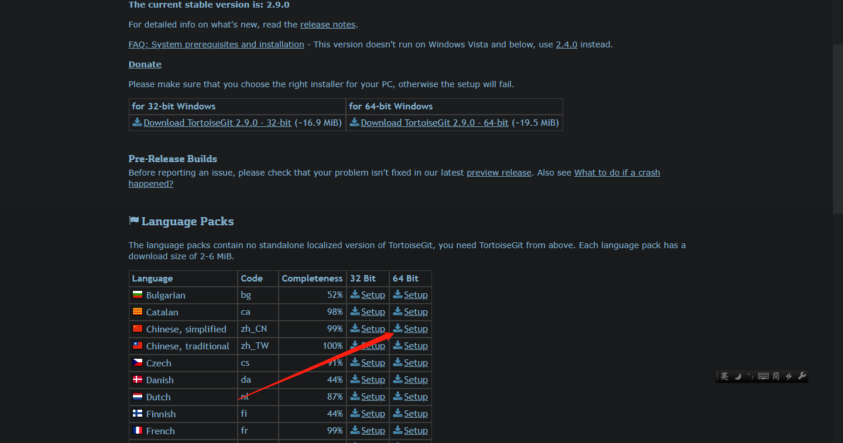
Task: Toggle English input with the 英 IME icon
Action: click(x=724, y=376)
